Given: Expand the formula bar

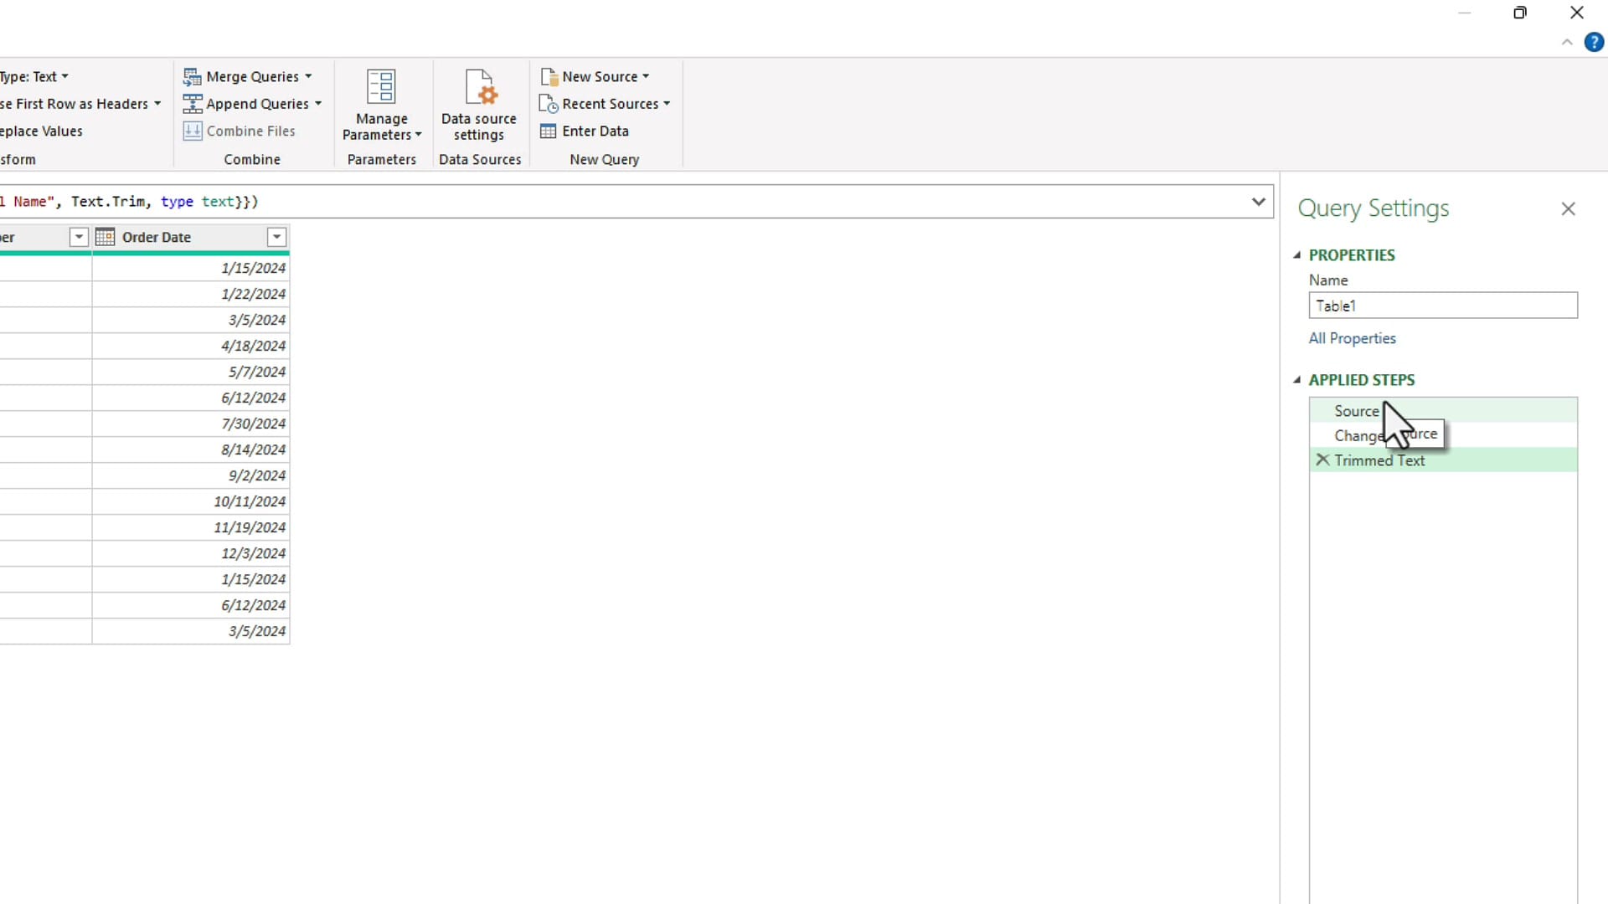Looking at the screenshot, I should (x=1258, y=202).
